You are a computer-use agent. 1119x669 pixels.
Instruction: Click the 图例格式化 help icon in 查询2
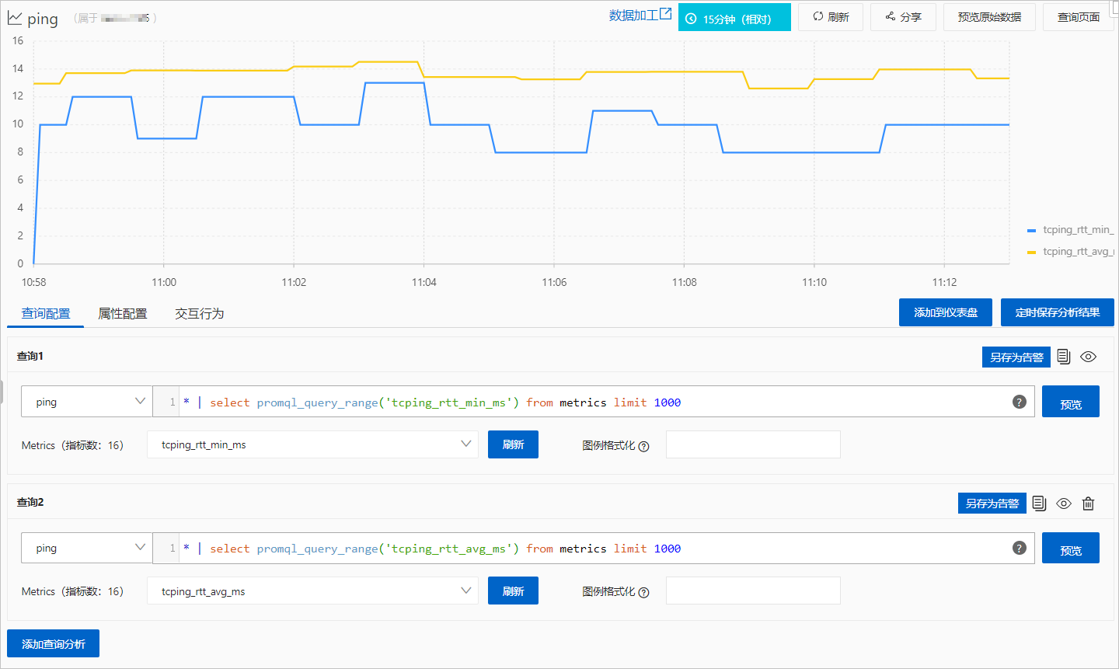pos(643,592)
